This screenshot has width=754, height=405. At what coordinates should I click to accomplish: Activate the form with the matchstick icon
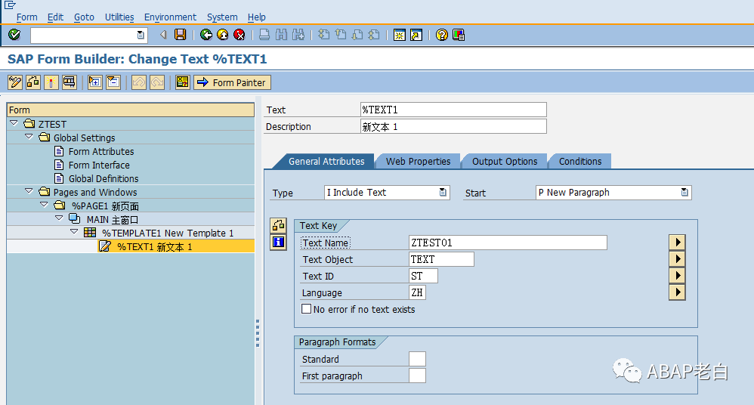pos(51,82)
